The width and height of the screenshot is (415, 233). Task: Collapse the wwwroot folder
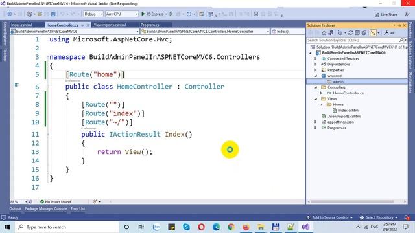click(x=316, y=76)
